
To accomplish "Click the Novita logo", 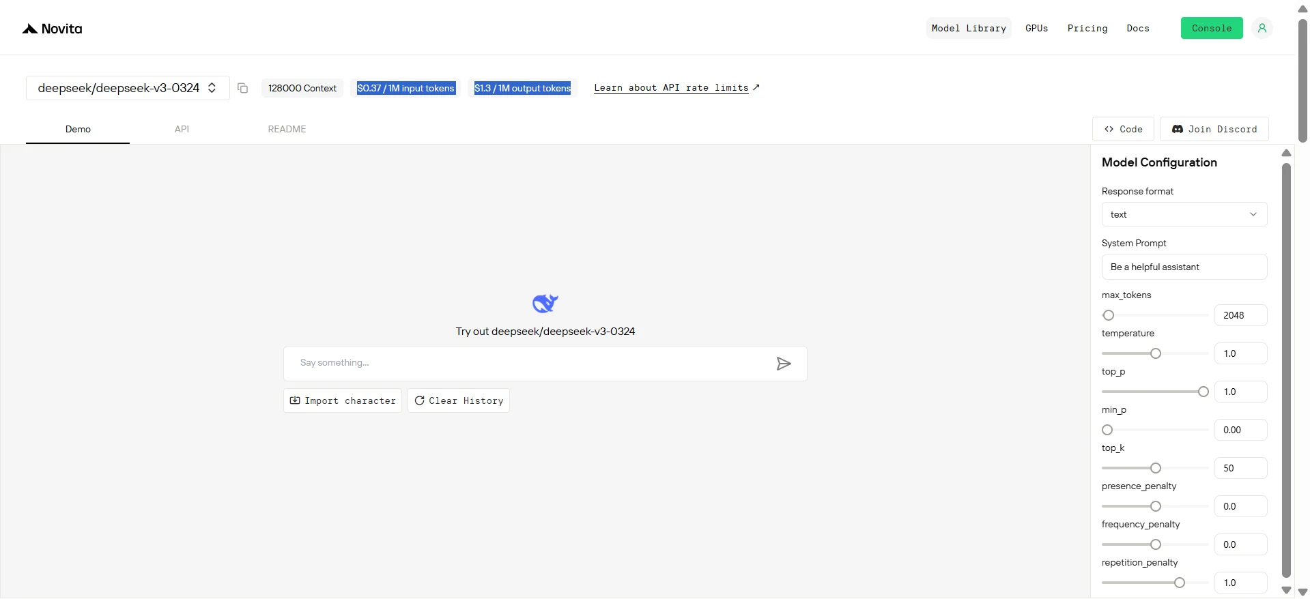I will click(x=53, y=29).
